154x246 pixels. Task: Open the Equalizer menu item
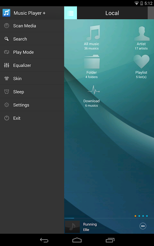[32, 65]
